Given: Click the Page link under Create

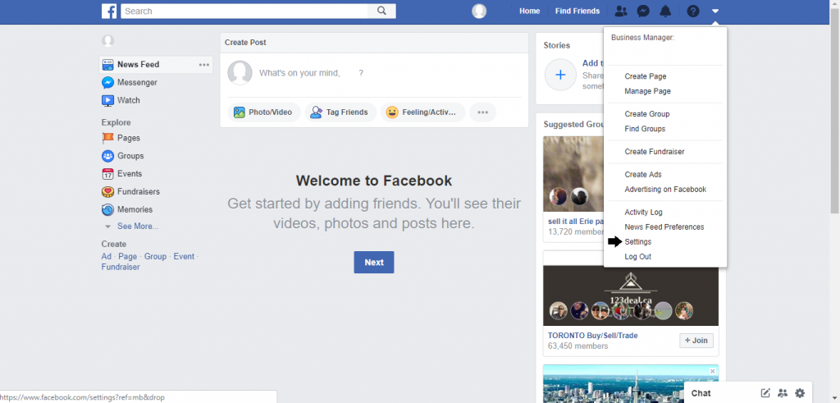Looking at the screenshot, I should (x=127, y=257).
